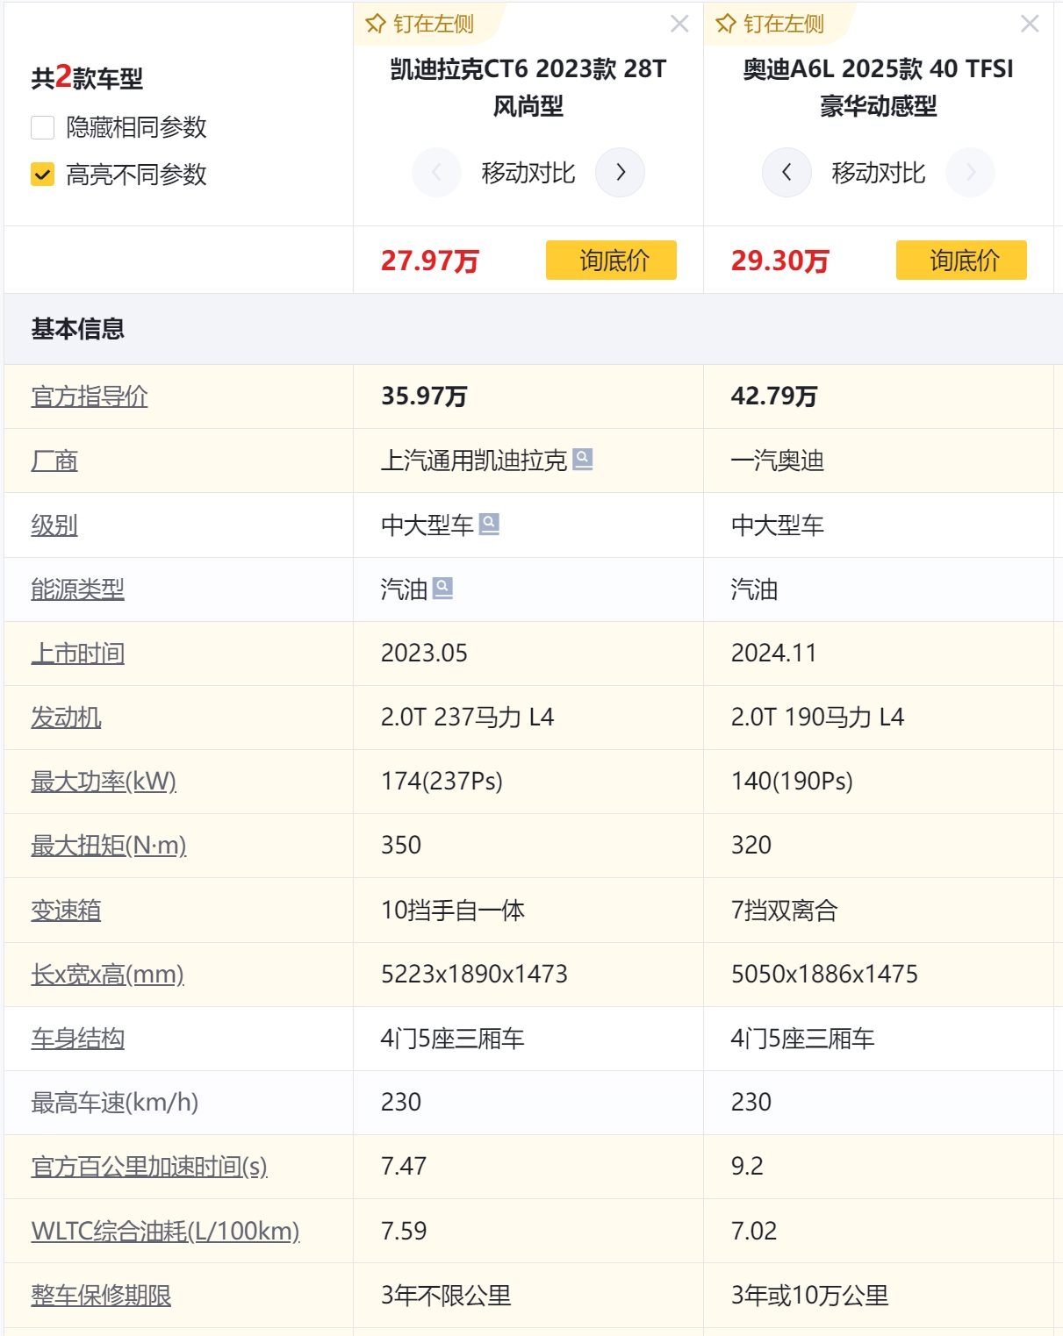Click the 基本信息 section header

pyautogui.click(x=77, y=329)
